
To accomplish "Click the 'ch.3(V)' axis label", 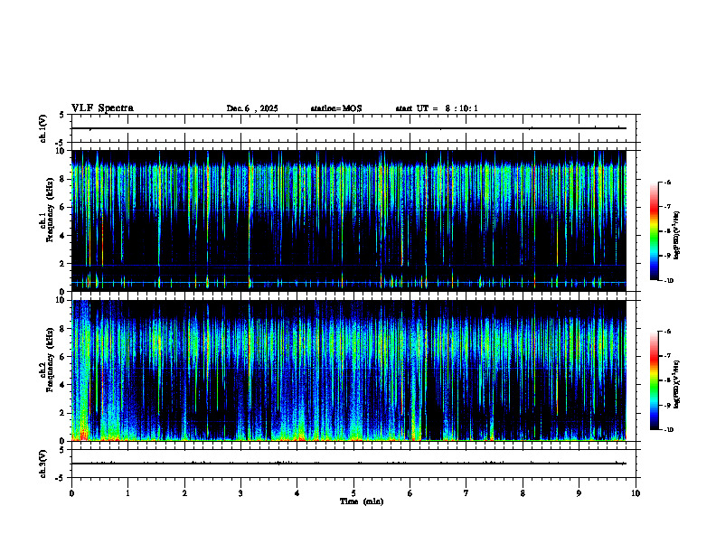I will click(43, 464).
